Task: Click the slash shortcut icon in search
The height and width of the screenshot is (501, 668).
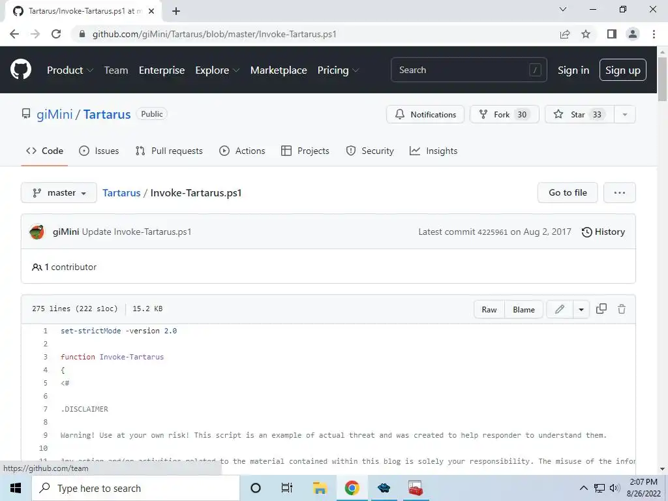Action: click(535, 70)
